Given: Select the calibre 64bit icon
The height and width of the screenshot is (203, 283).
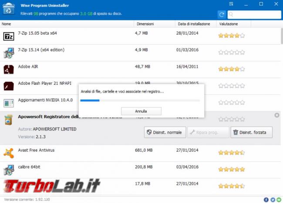Looking at the screenshot, I should click(9, 170).
